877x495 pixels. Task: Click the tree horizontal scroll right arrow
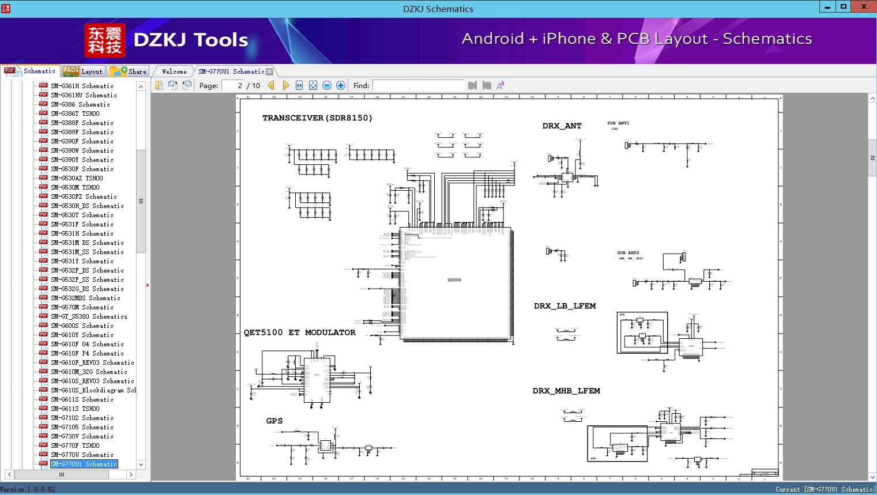coord(131,475)
